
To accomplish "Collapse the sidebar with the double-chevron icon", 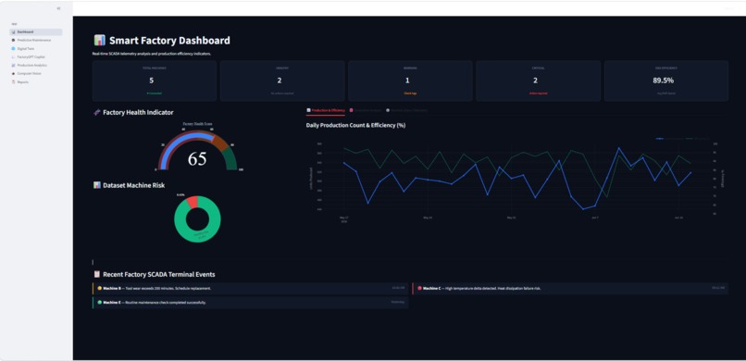I will pos(58,8).
